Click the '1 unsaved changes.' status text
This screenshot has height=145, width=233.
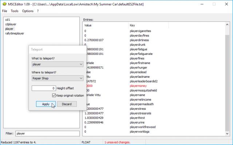117,142
